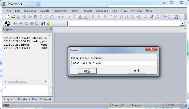This screenshot has width=189, height=109.
Task: Undo the last action
Action: (46, 17)
